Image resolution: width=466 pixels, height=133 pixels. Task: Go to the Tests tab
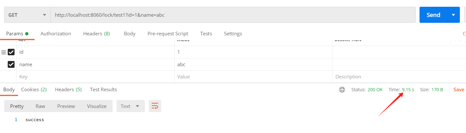click(206, 34)
